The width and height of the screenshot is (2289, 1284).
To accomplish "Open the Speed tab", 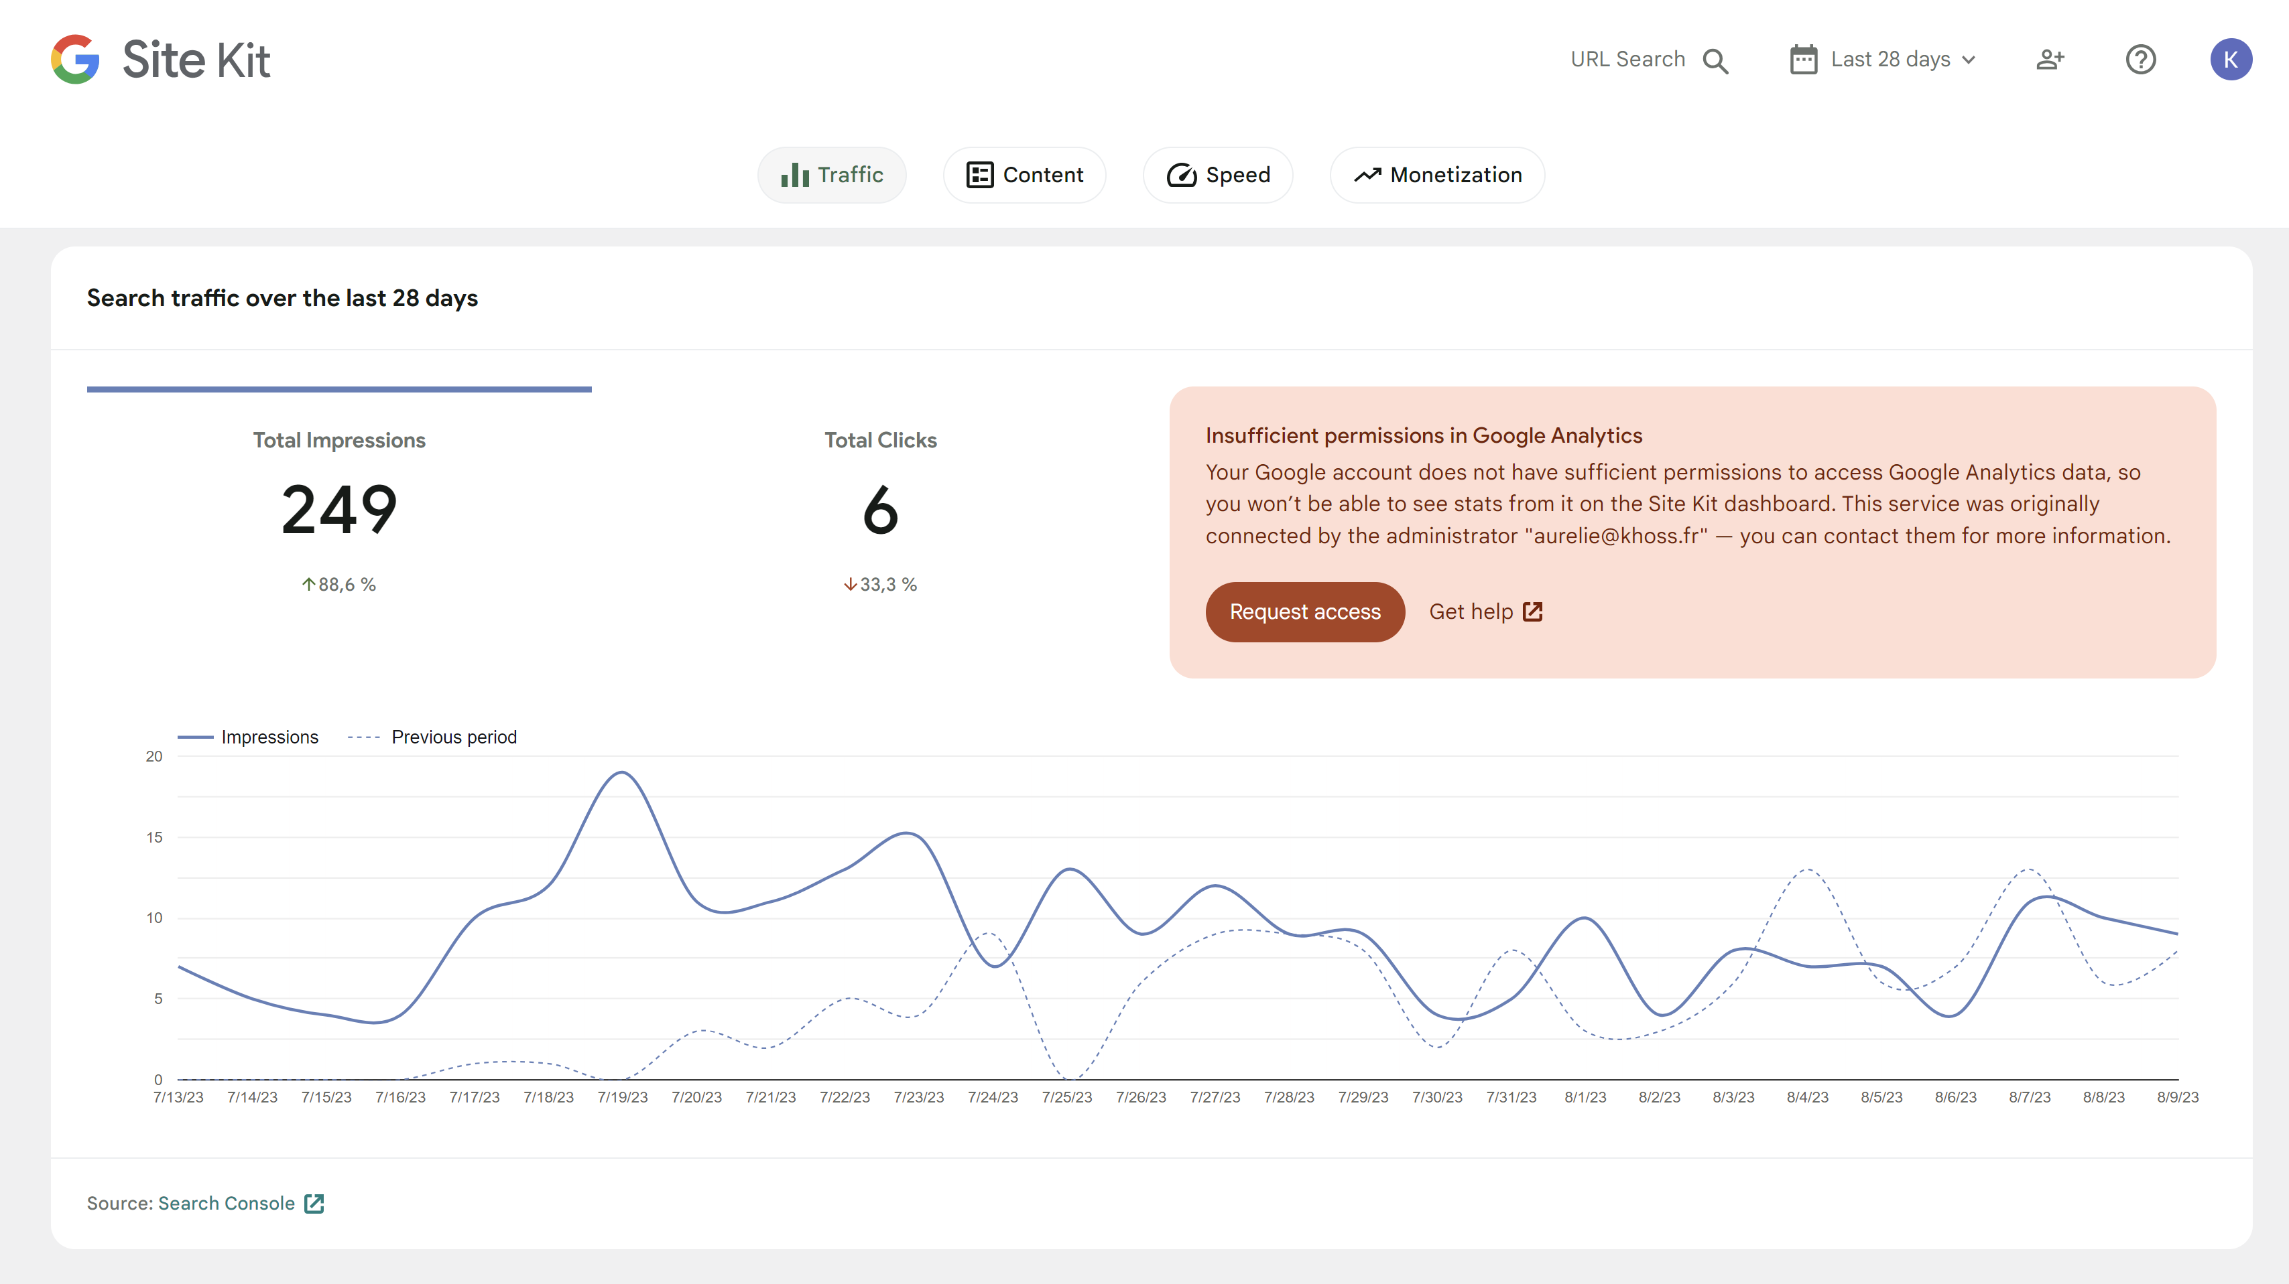I will [1217, 175].
